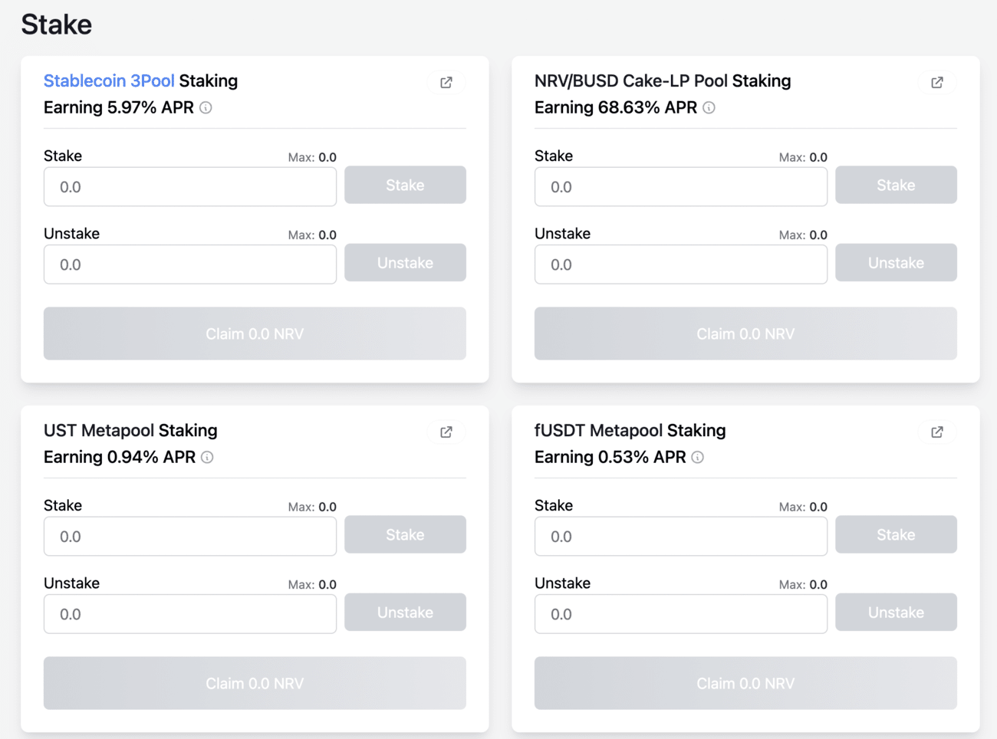Click Unstake button in NRV/BUSD Cake-LP card
The image size is (997, 739).
[896, 263]
